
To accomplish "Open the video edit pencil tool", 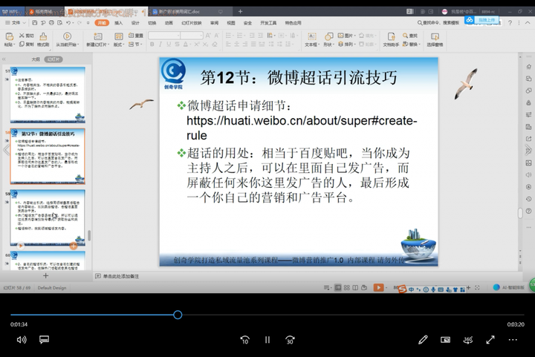I will 423,340.
